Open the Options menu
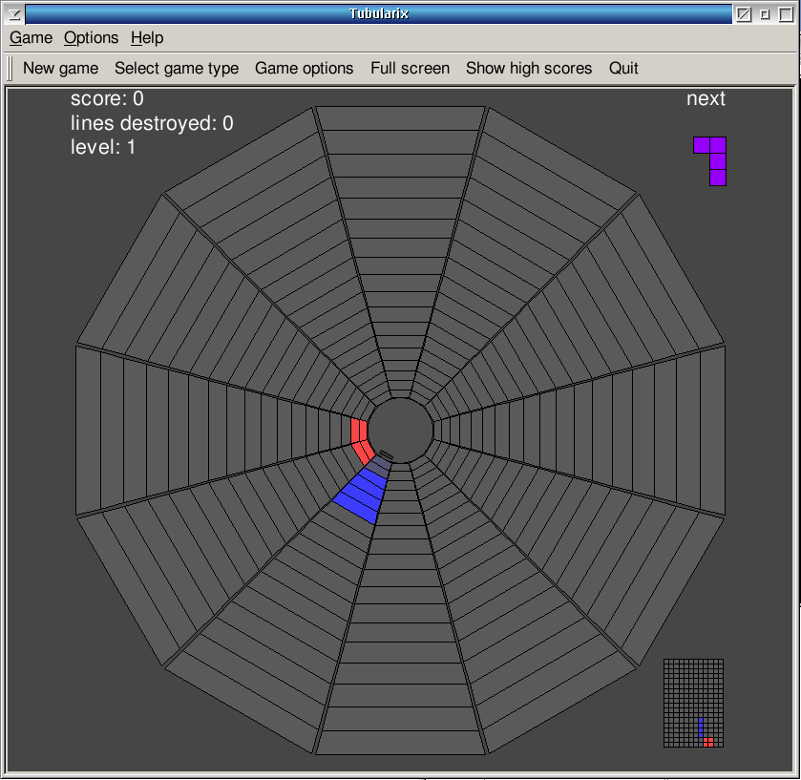 [91, 38]
